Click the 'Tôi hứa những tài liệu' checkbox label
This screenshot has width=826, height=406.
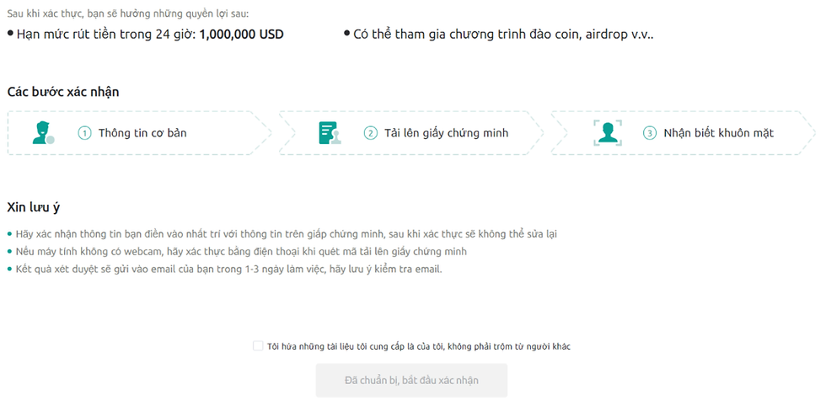pos(419,346)
